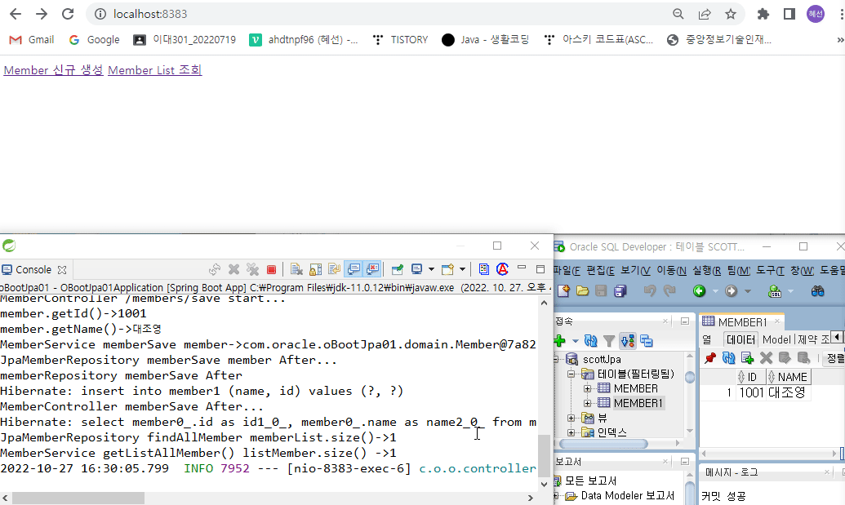Viewport: 845px width, 505px height.
Task: Toggle Show Console When Standard Error Changes
Action: (372, 268)
